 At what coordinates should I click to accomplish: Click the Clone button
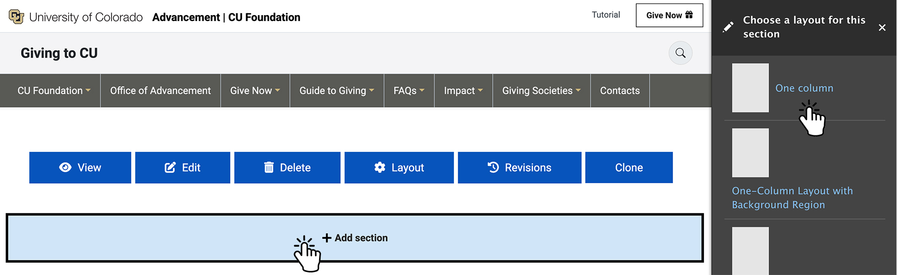click(628, 168)
